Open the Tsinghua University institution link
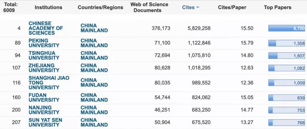 [44, 55]
